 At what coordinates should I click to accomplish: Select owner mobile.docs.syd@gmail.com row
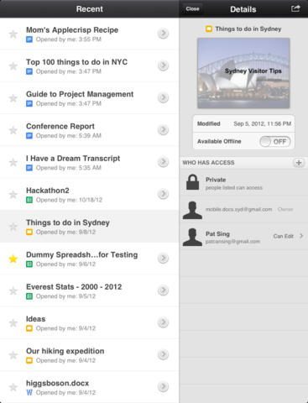pos(243,210)
